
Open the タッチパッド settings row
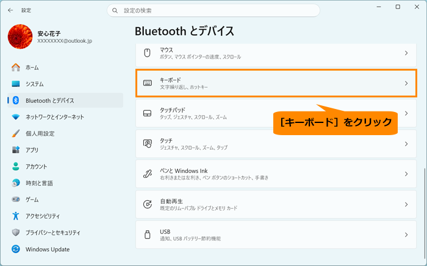coord(276,113)
